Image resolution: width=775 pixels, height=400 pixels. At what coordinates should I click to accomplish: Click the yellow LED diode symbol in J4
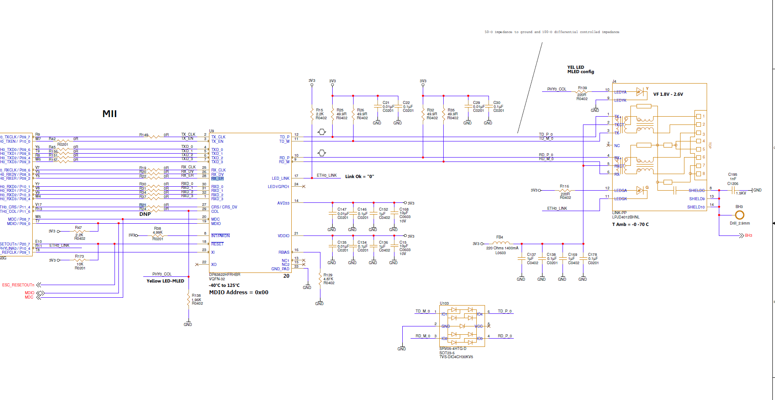click(640, 92)
